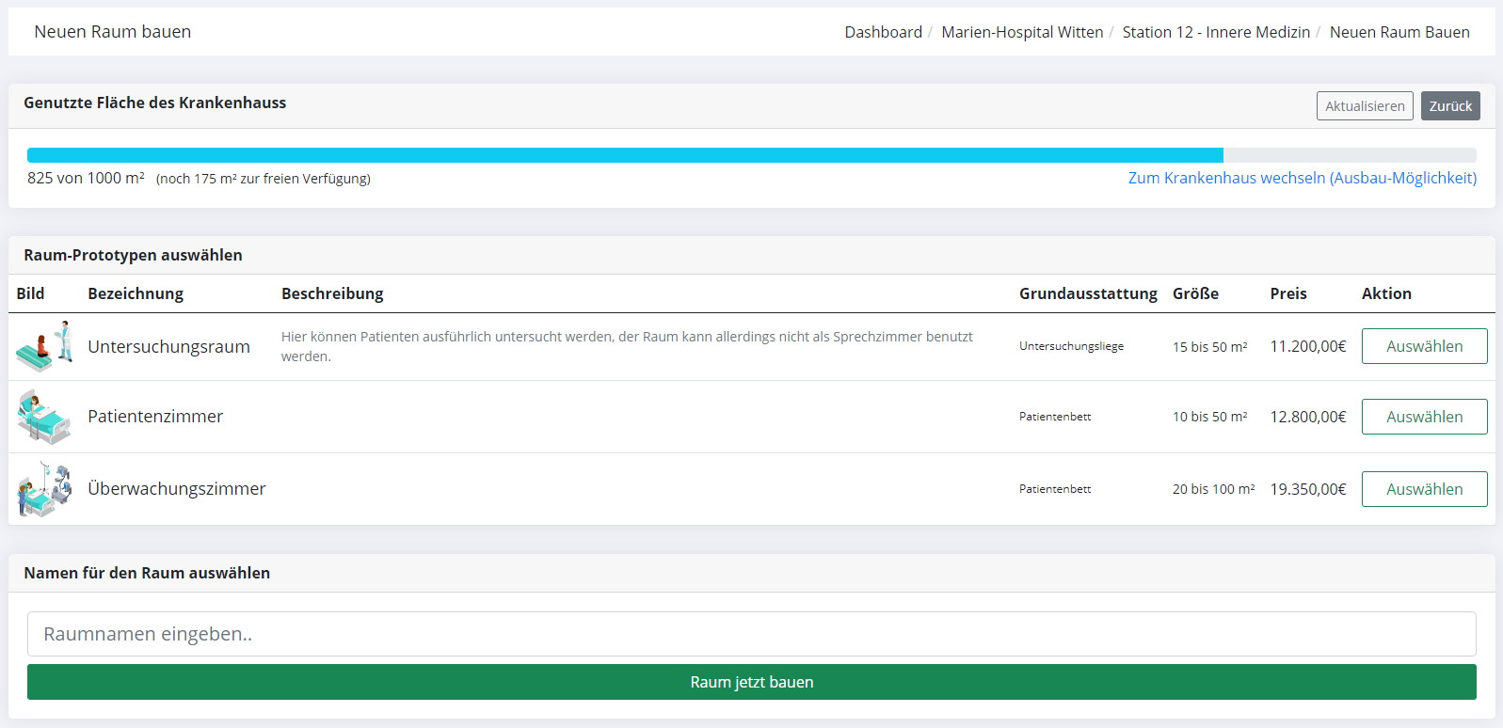
Task: Click the Preis column header
Action: pos(1288,293)
